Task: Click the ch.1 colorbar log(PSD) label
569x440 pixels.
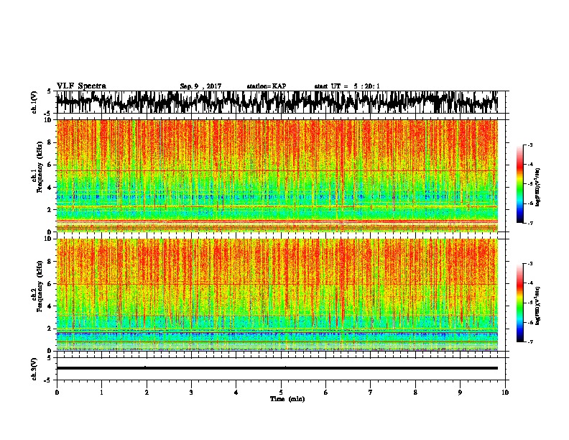Action: [537, 187]
